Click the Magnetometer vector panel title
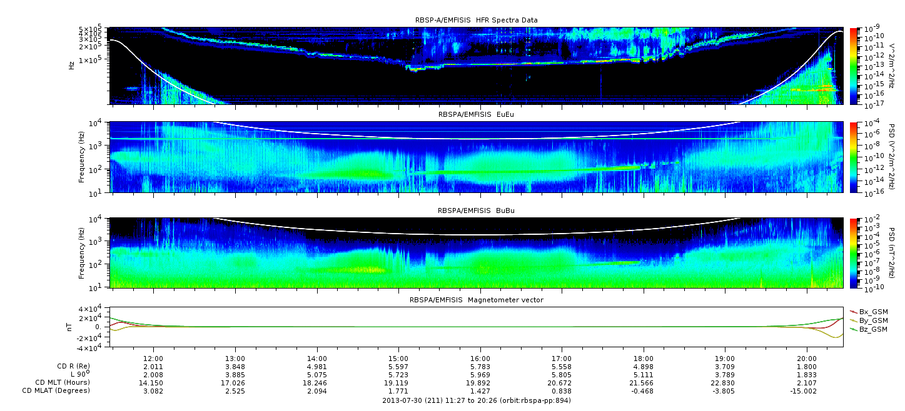Viewport: 905px width, 411px height. click(476, 300)
